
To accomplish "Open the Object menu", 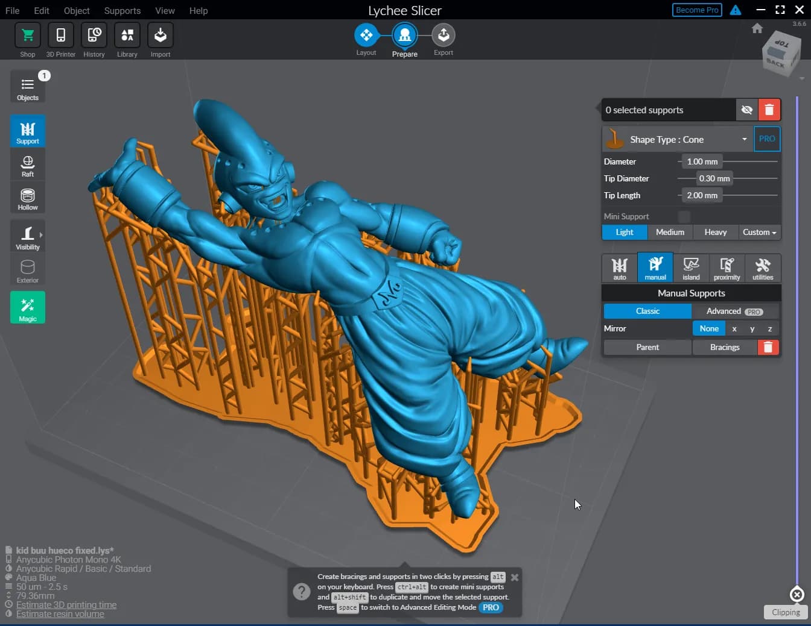I will coord(77,11).
